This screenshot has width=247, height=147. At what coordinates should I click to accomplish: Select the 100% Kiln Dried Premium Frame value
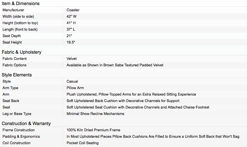pos(93,130)
